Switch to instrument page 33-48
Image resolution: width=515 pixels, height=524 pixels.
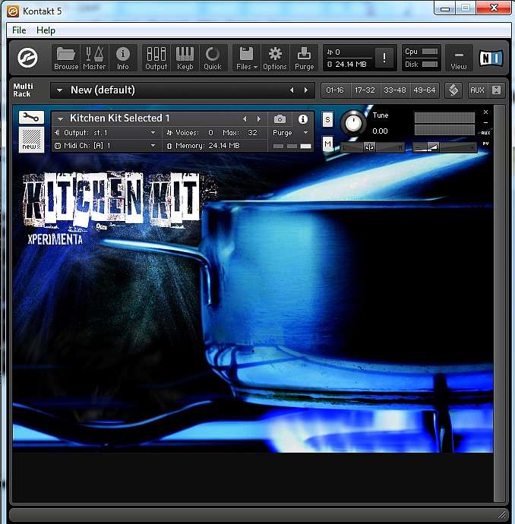394,90
